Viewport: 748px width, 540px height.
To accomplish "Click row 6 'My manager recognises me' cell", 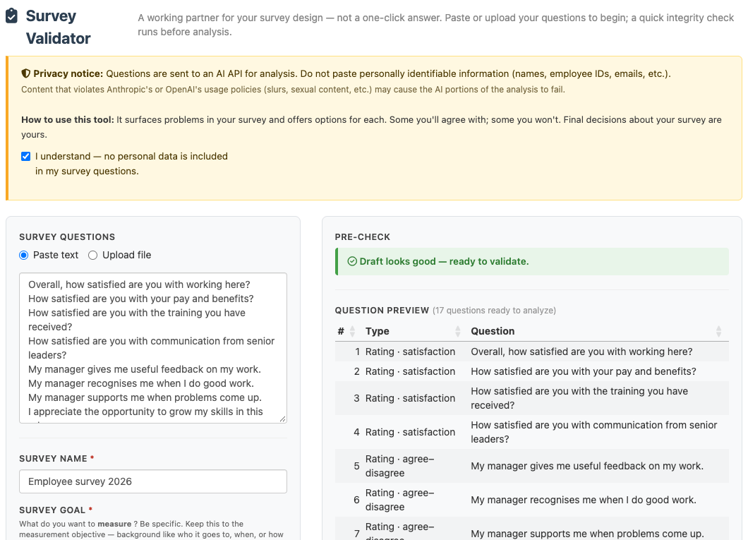I will [584, 500].
